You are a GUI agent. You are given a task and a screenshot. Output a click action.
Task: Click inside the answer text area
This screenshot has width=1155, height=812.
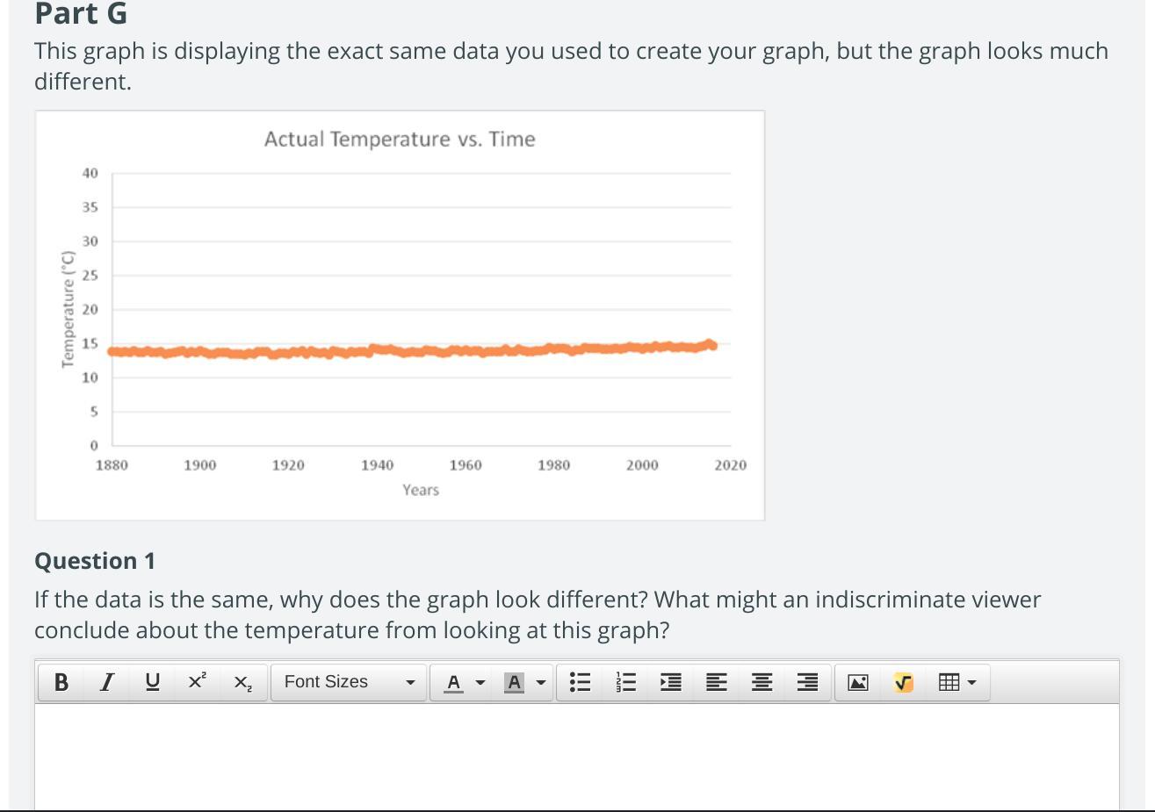coord(576,755)
